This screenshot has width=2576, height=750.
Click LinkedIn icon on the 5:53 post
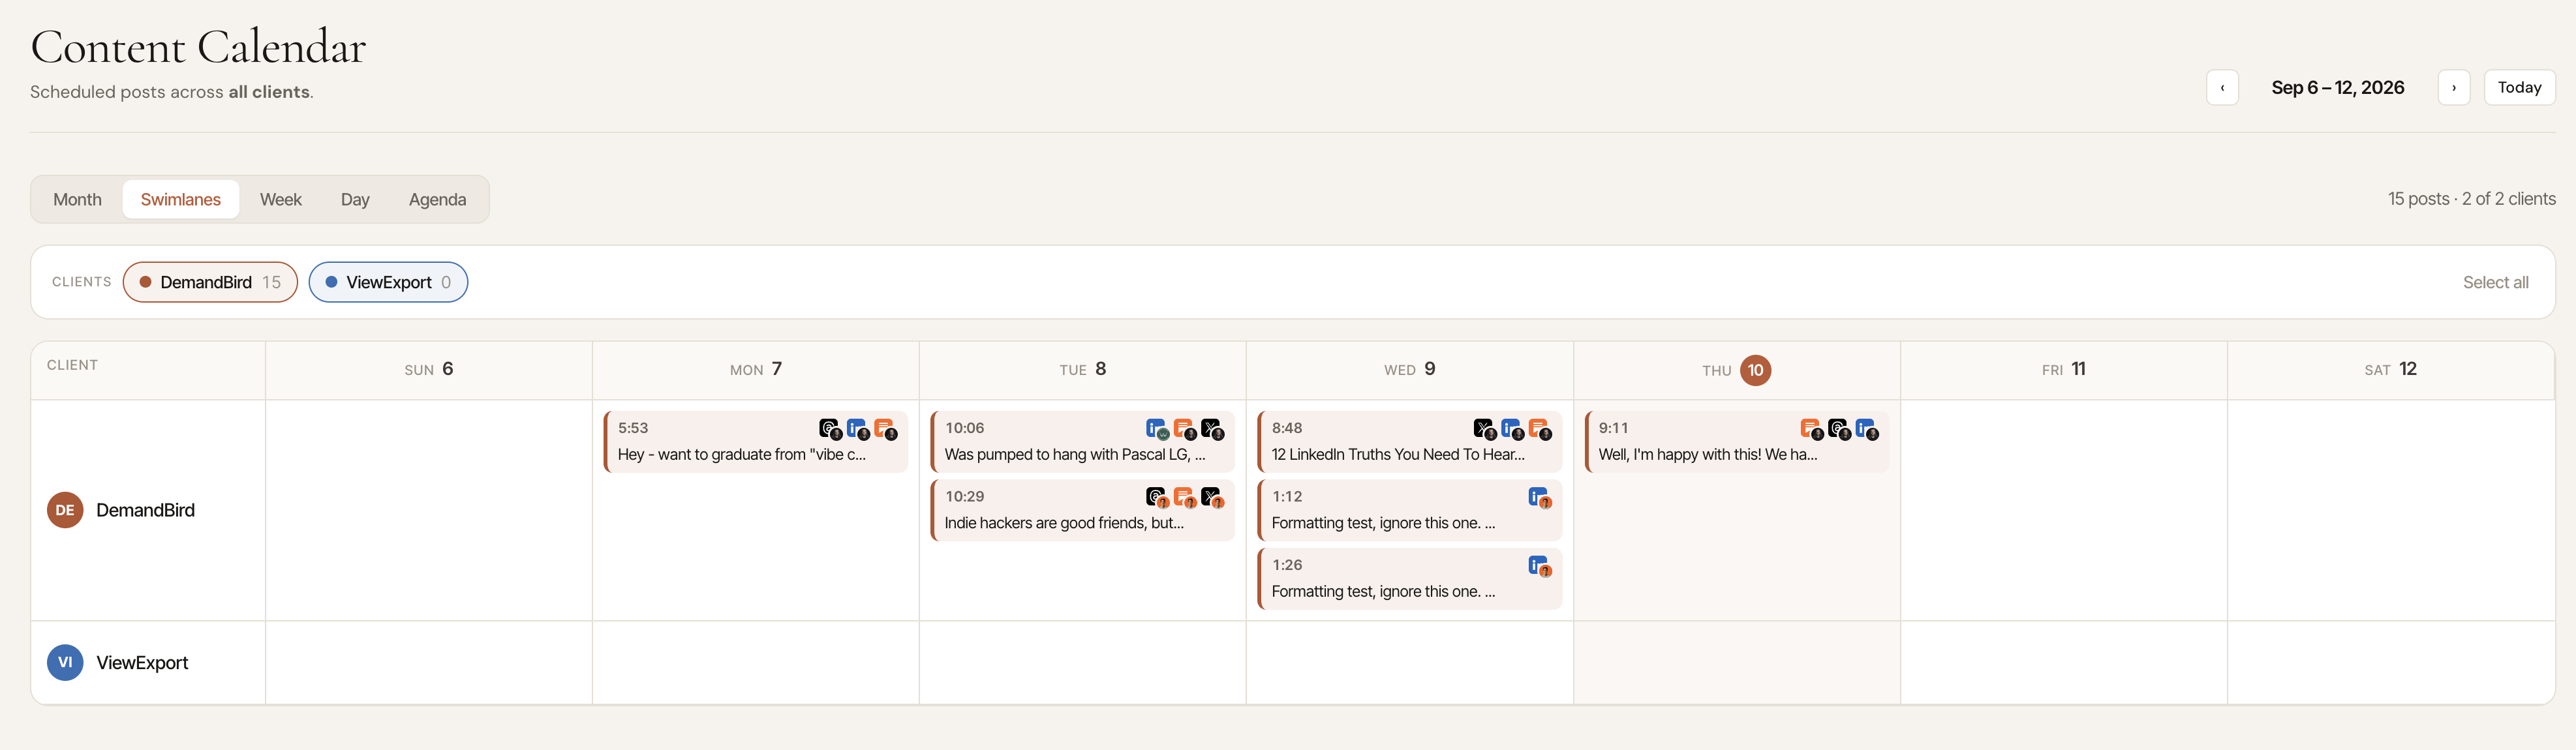[x=857, y=428]
